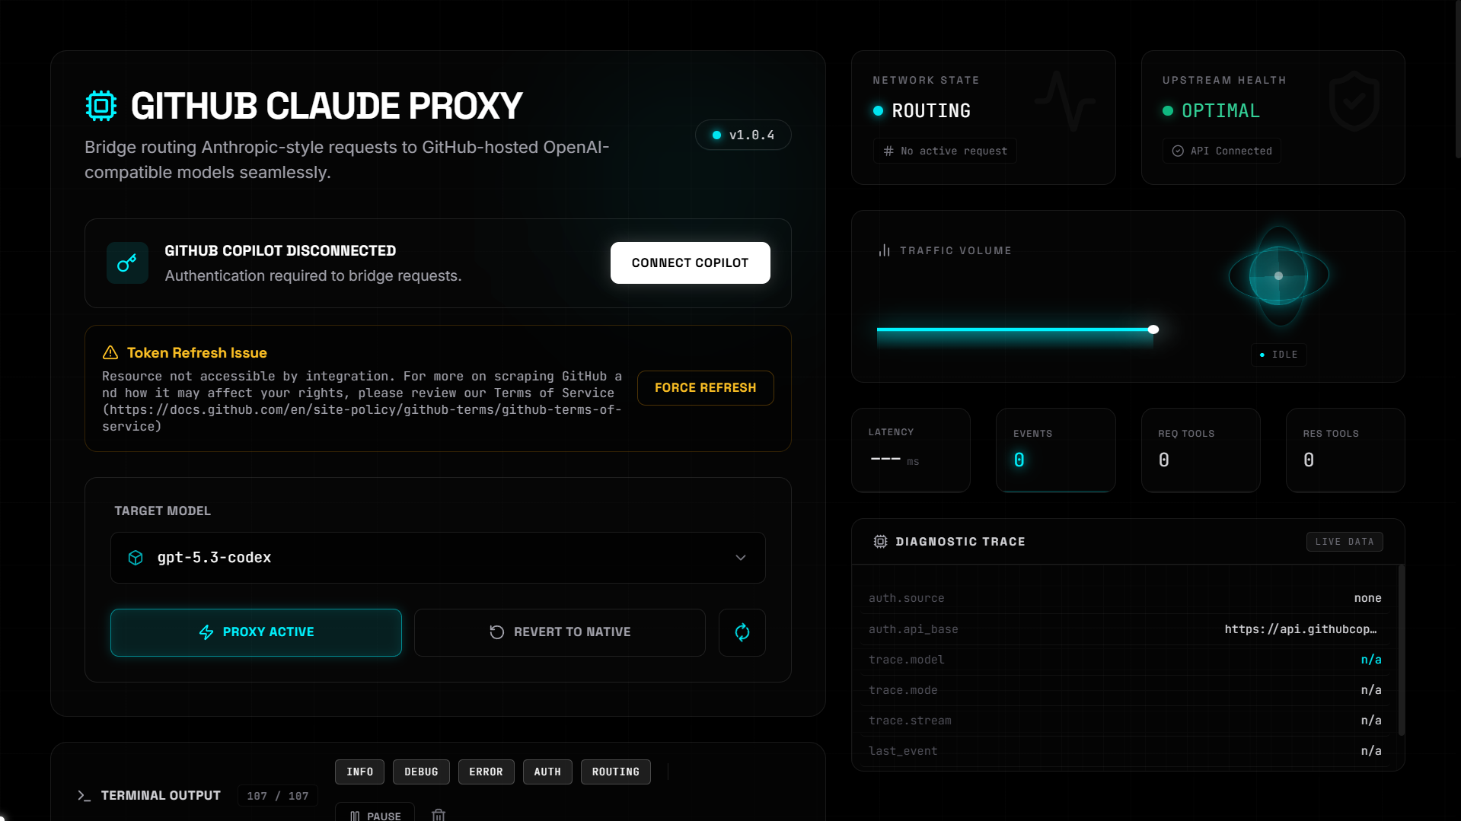This screenshot has width=1461, height=821.
Task: Click the auth.api_base URL value
Action: pos(1301,629)
